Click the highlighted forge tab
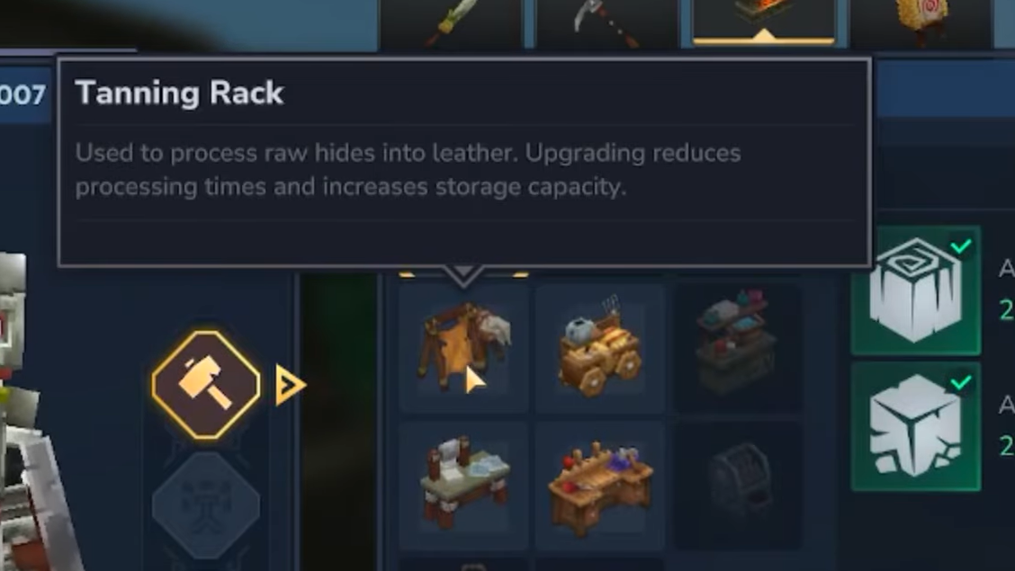 pos(764,23)
